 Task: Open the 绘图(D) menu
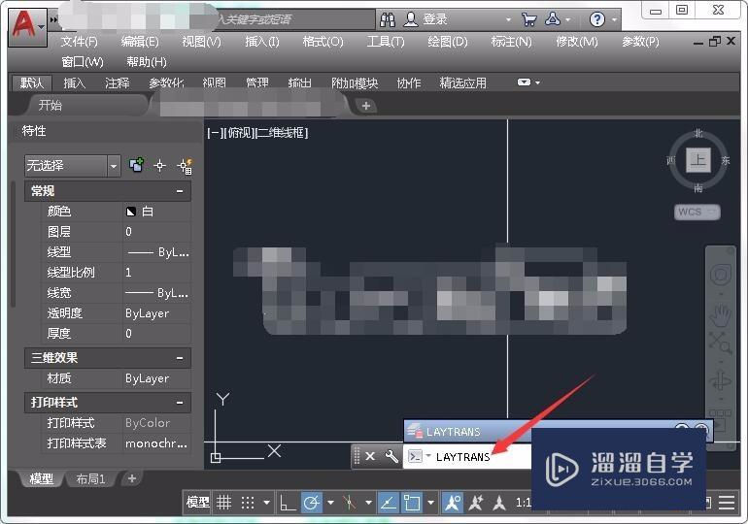[x=448, y=42]
